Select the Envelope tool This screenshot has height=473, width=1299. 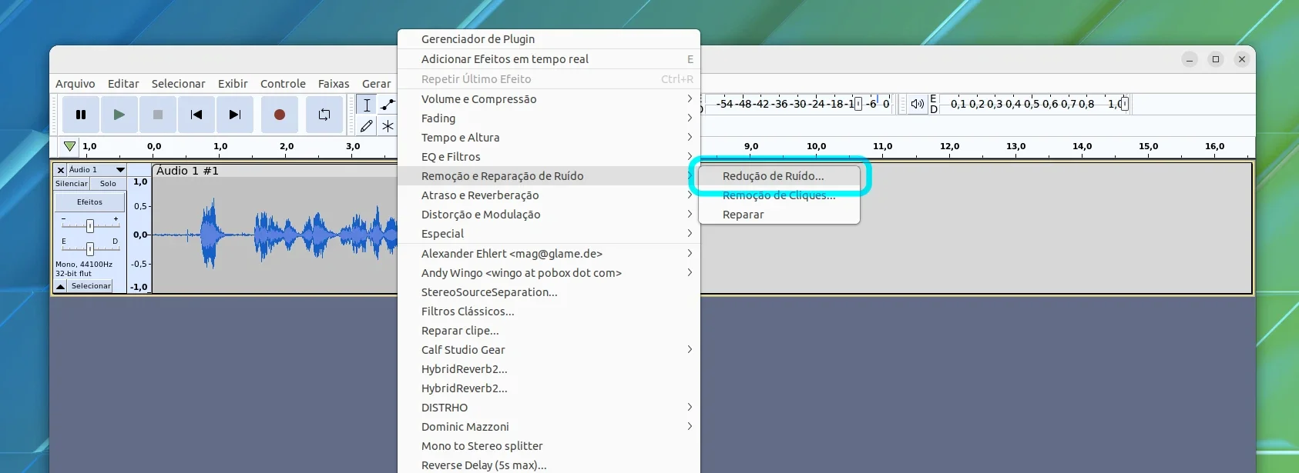388,105
